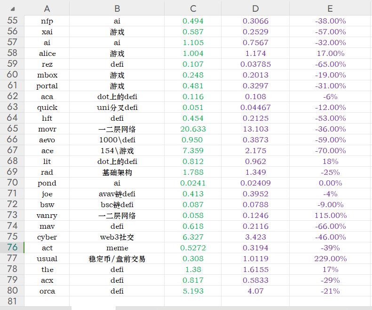This screenshot has width=372, height=310.
Task: Click percentage 0.00% in pond row
Action: [331, 183]
